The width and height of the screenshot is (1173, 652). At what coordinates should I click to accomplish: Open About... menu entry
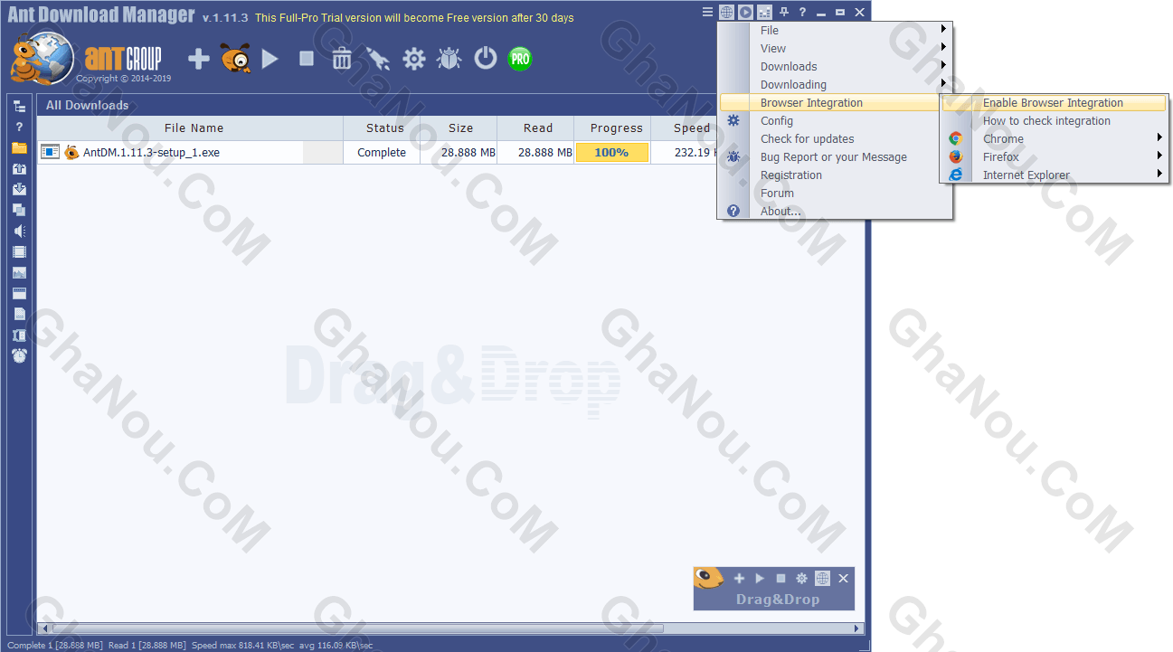click(x=836, y=212)
